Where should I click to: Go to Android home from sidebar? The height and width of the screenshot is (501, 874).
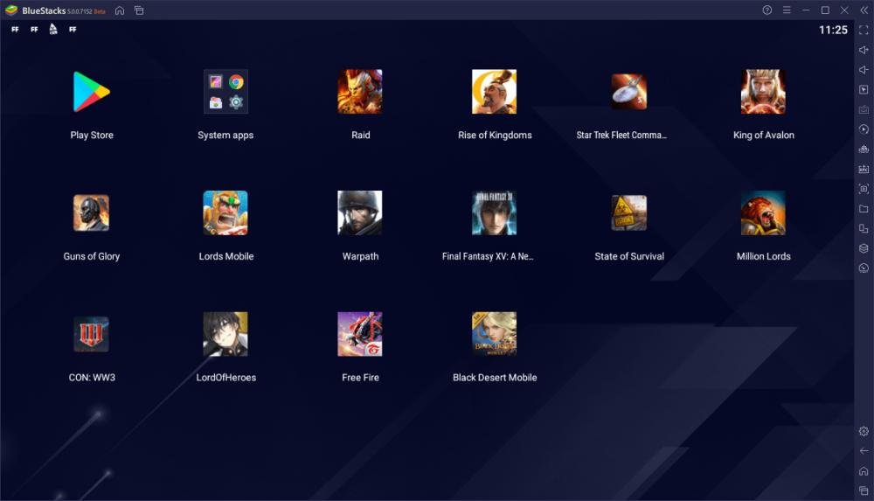tap(864, 471)
